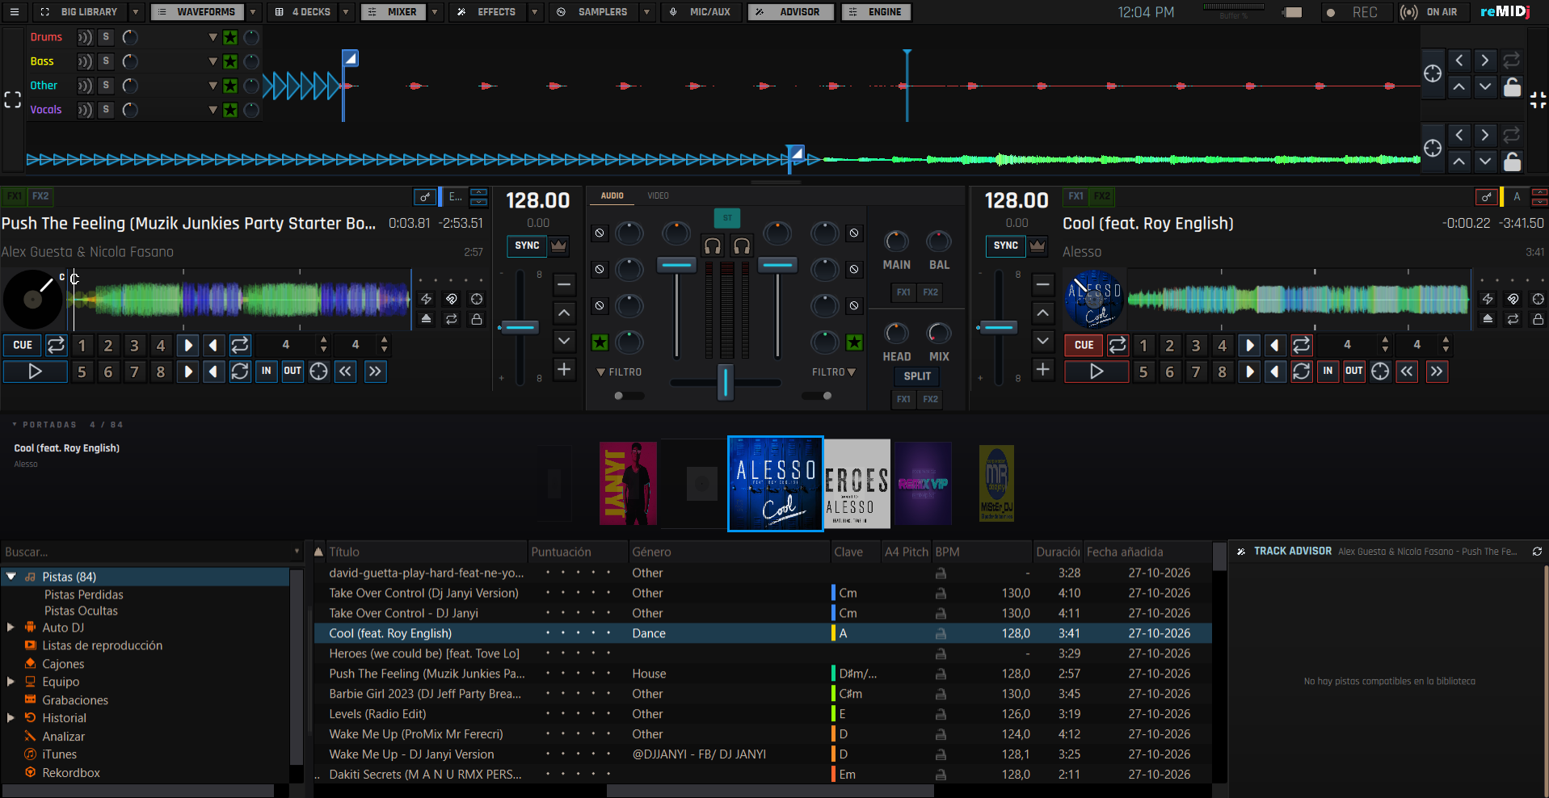Open the Drums stem dropdown arrow
The width and height of the screenshot is (1549, 798).
(213, 37)
